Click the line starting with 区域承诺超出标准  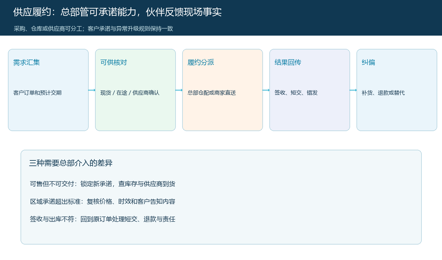103,201
